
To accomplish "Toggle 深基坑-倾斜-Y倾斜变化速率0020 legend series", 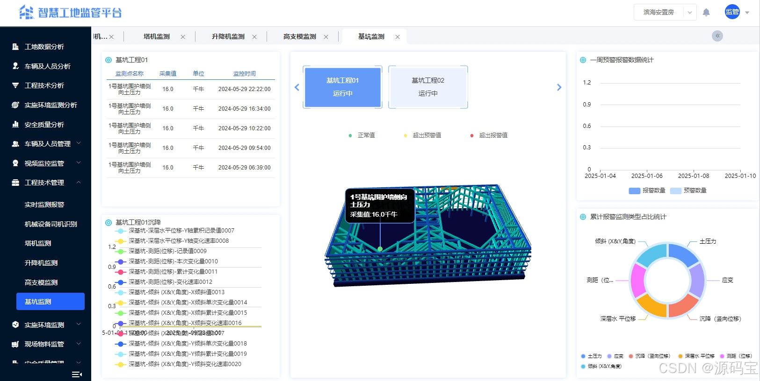I will click(x=178, y=364).
